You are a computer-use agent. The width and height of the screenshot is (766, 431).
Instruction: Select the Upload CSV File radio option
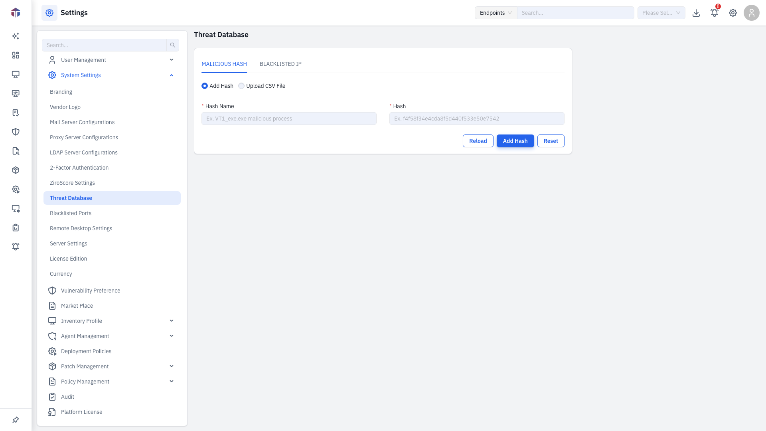coord(241,86)
